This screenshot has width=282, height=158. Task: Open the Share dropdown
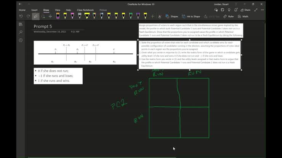(x=245, y=10)
